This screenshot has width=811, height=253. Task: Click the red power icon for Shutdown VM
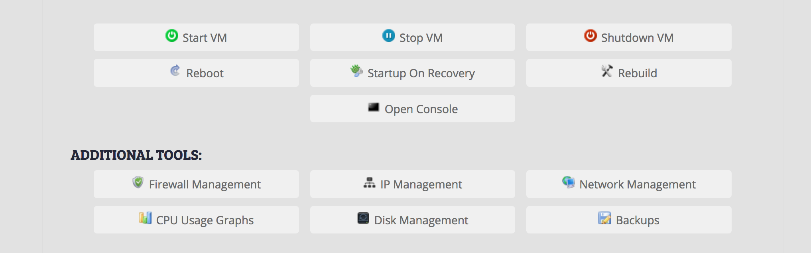point(590,36)
